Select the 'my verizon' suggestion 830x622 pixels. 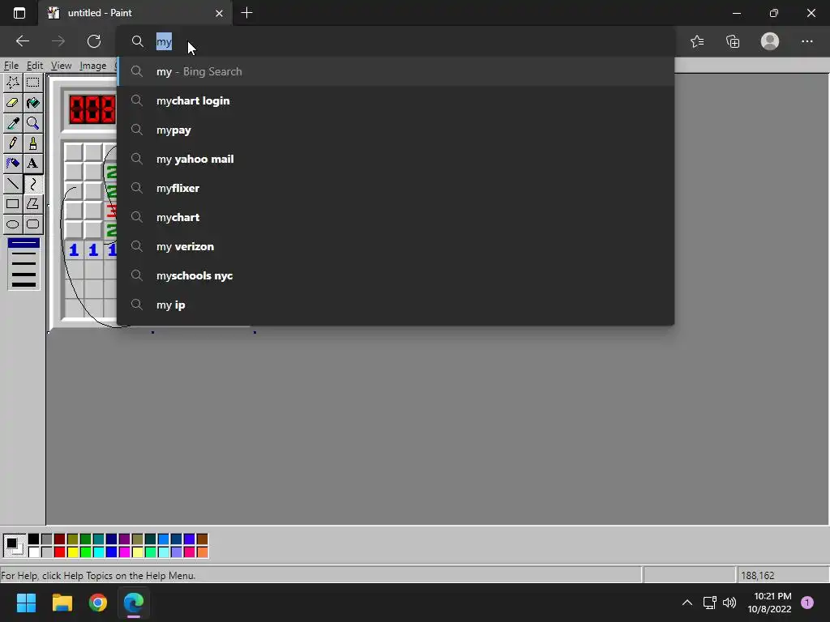click(396, 246)
